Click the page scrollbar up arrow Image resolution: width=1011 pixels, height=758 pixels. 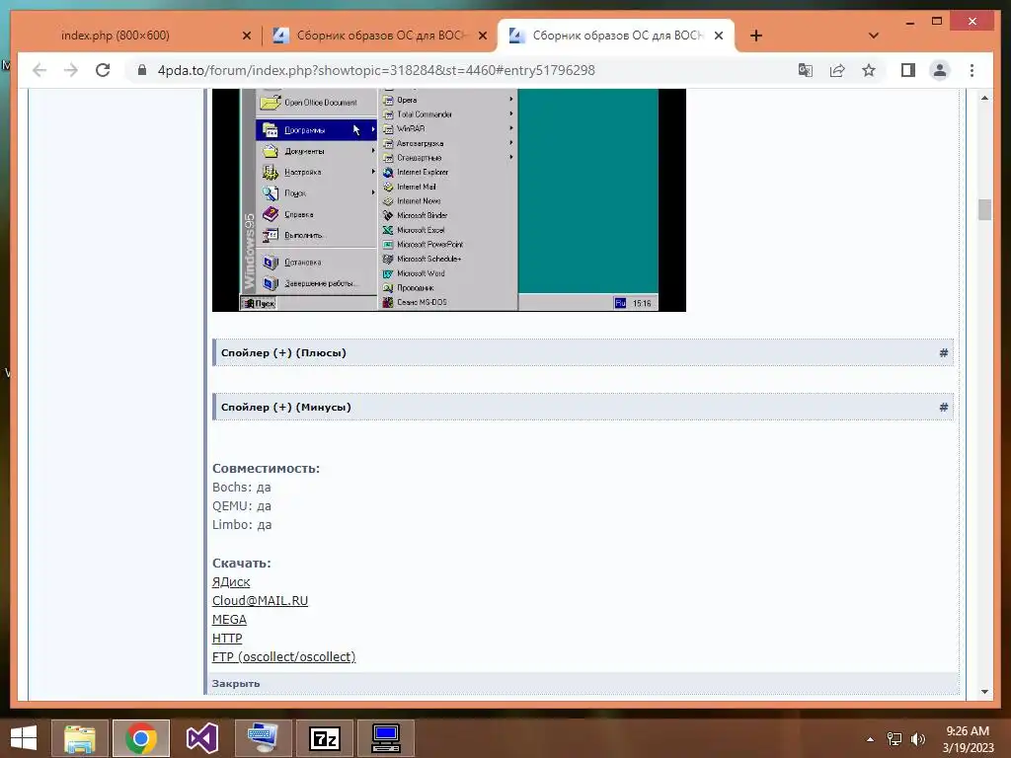(x=984, y=98)
